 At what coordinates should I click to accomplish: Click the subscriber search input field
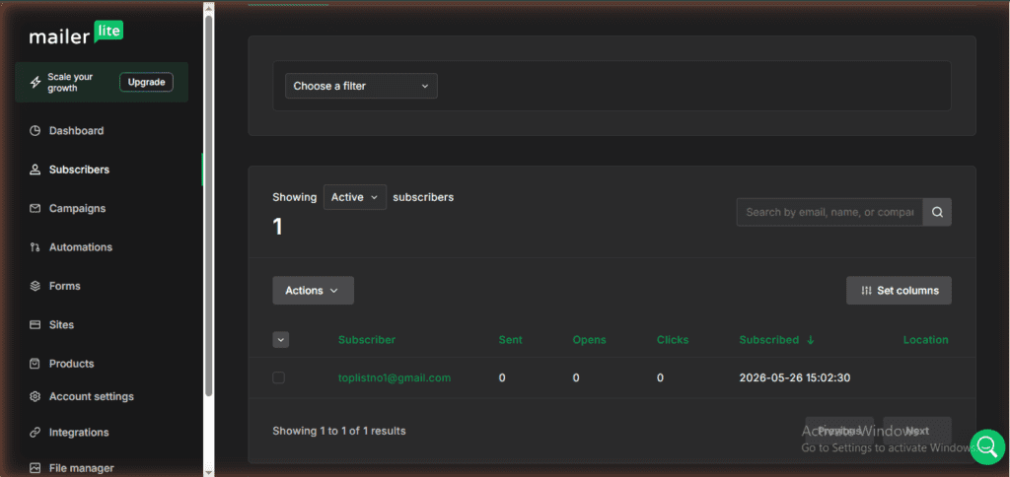tap(830, 212)
